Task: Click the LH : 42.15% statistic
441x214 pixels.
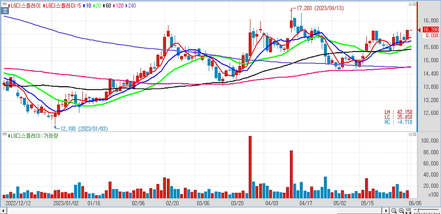Action: tap(399, 113)
